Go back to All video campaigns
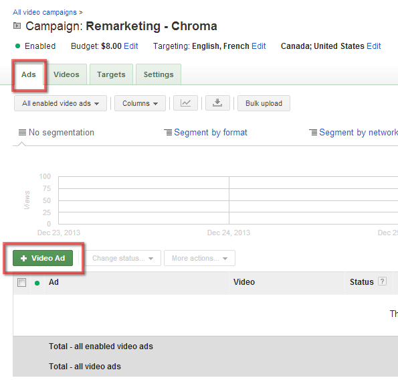 pyautogui.click(x=45, y=12)
